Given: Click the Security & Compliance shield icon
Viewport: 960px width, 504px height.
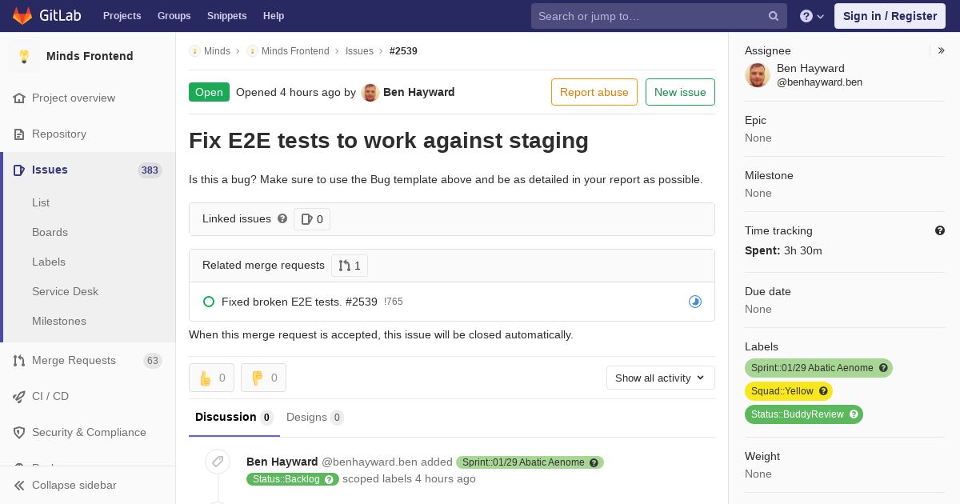Looking at the screenshot, I should click(x=19, y=432).
